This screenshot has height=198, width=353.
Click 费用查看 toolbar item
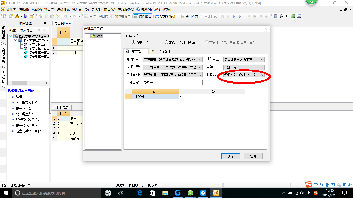pos(189,16)
